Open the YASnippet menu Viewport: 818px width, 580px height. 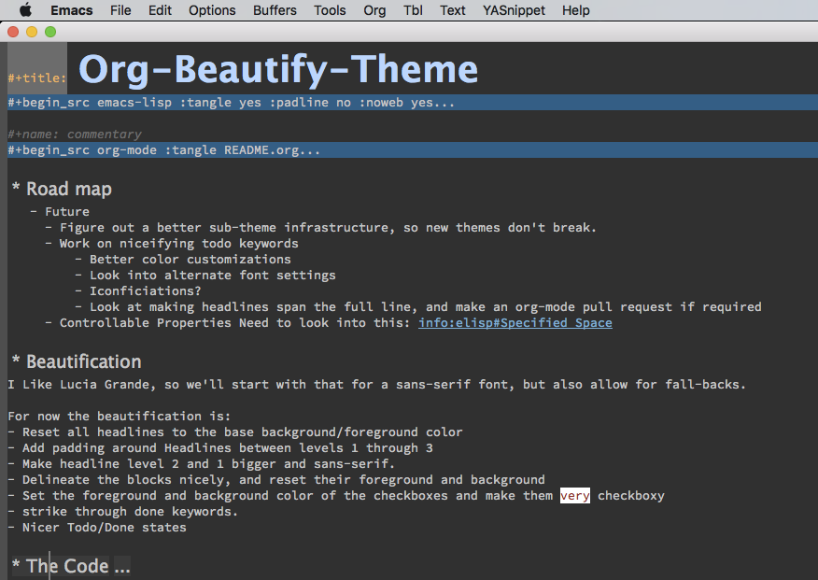coord(514,10)
